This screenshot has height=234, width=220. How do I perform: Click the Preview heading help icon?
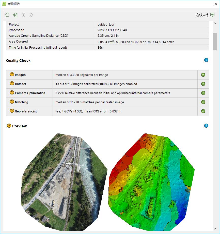(x=9, y=126)
